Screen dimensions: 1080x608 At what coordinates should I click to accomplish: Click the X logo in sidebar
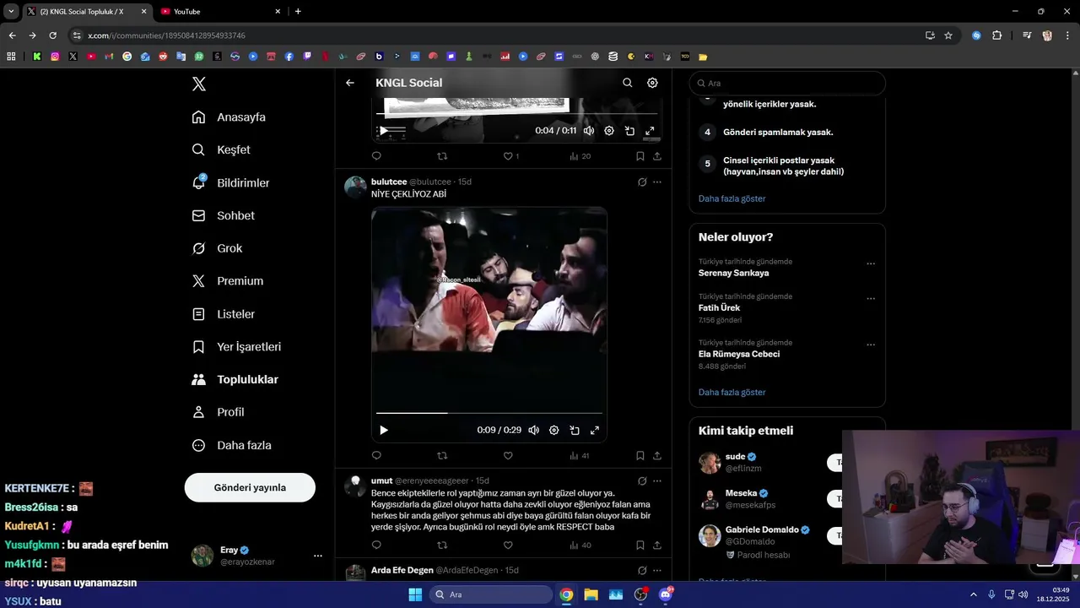(199, 84)
